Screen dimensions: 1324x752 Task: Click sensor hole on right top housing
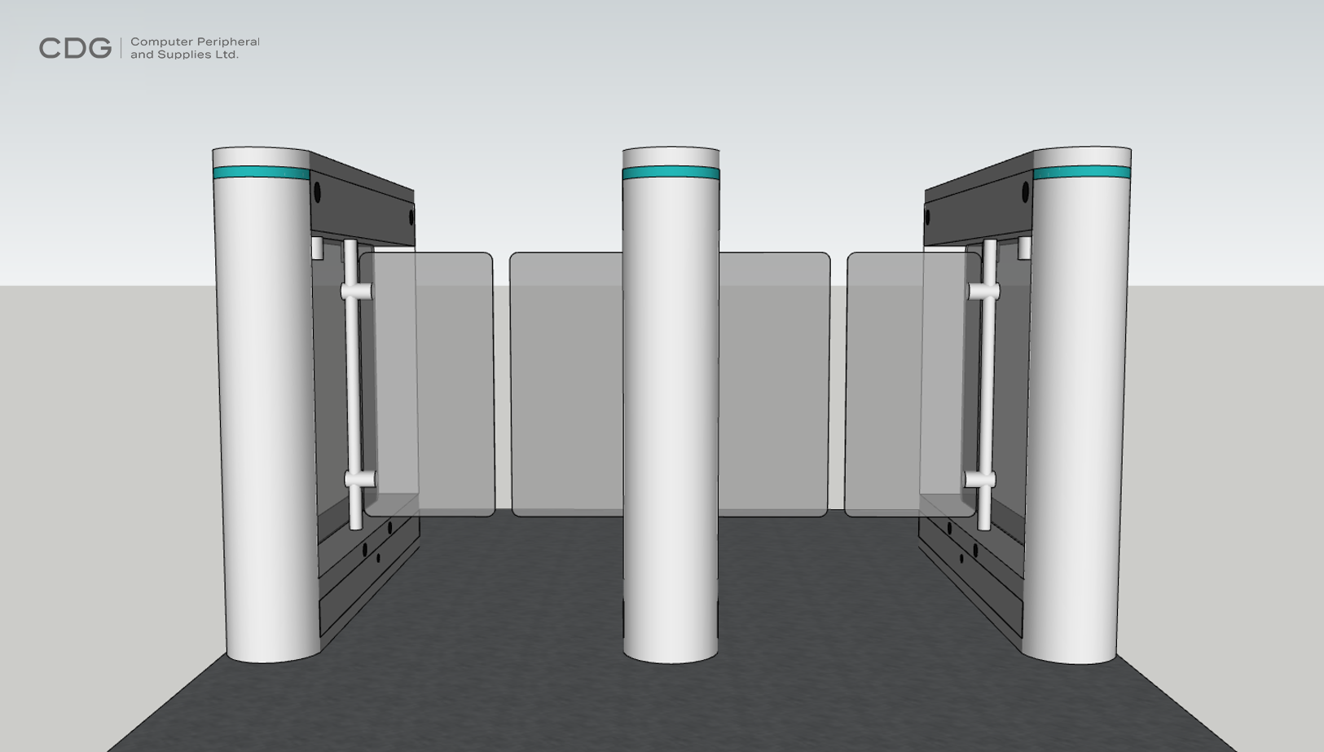pos(1025,192)
